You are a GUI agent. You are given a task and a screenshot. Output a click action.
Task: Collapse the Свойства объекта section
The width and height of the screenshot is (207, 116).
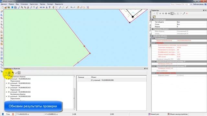pos(153,36)
